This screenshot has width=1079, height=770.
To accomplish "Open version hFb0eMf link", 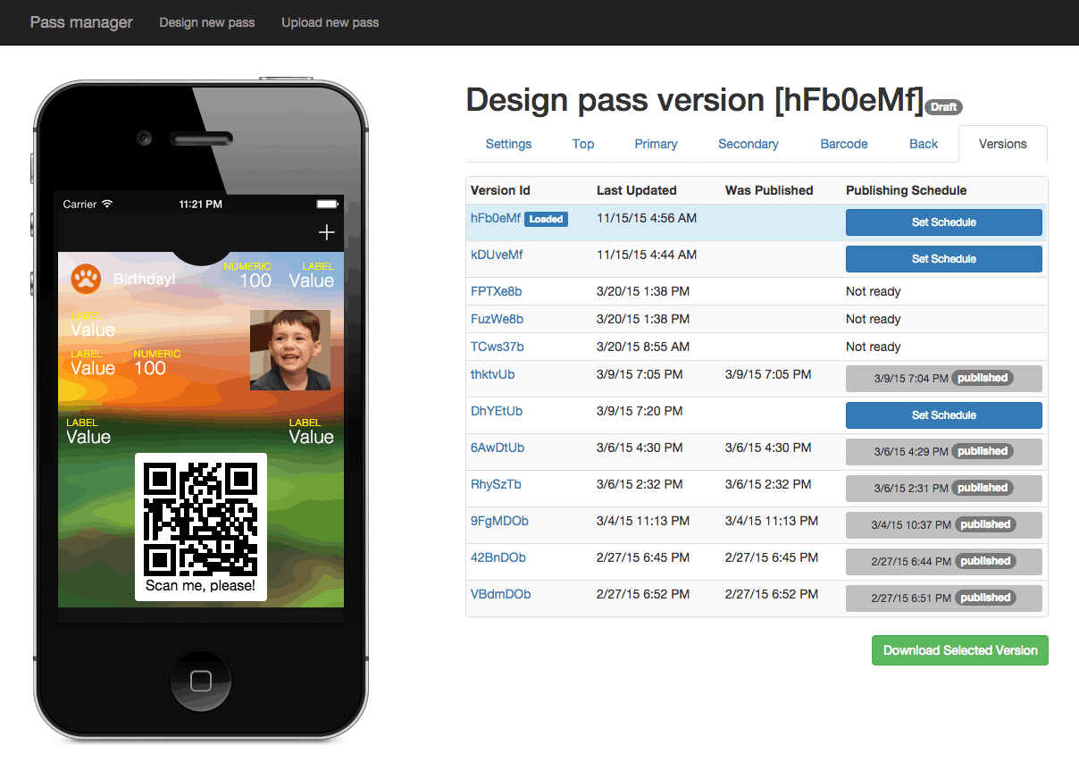I will (496, 218).
